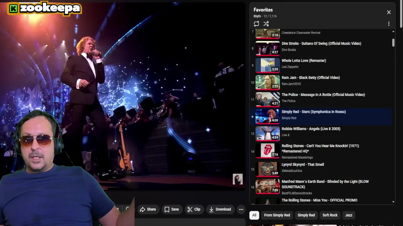Click Creedence Clearwater Revival channel name
This screenshot has height=226, width=403.
[301, 33]
